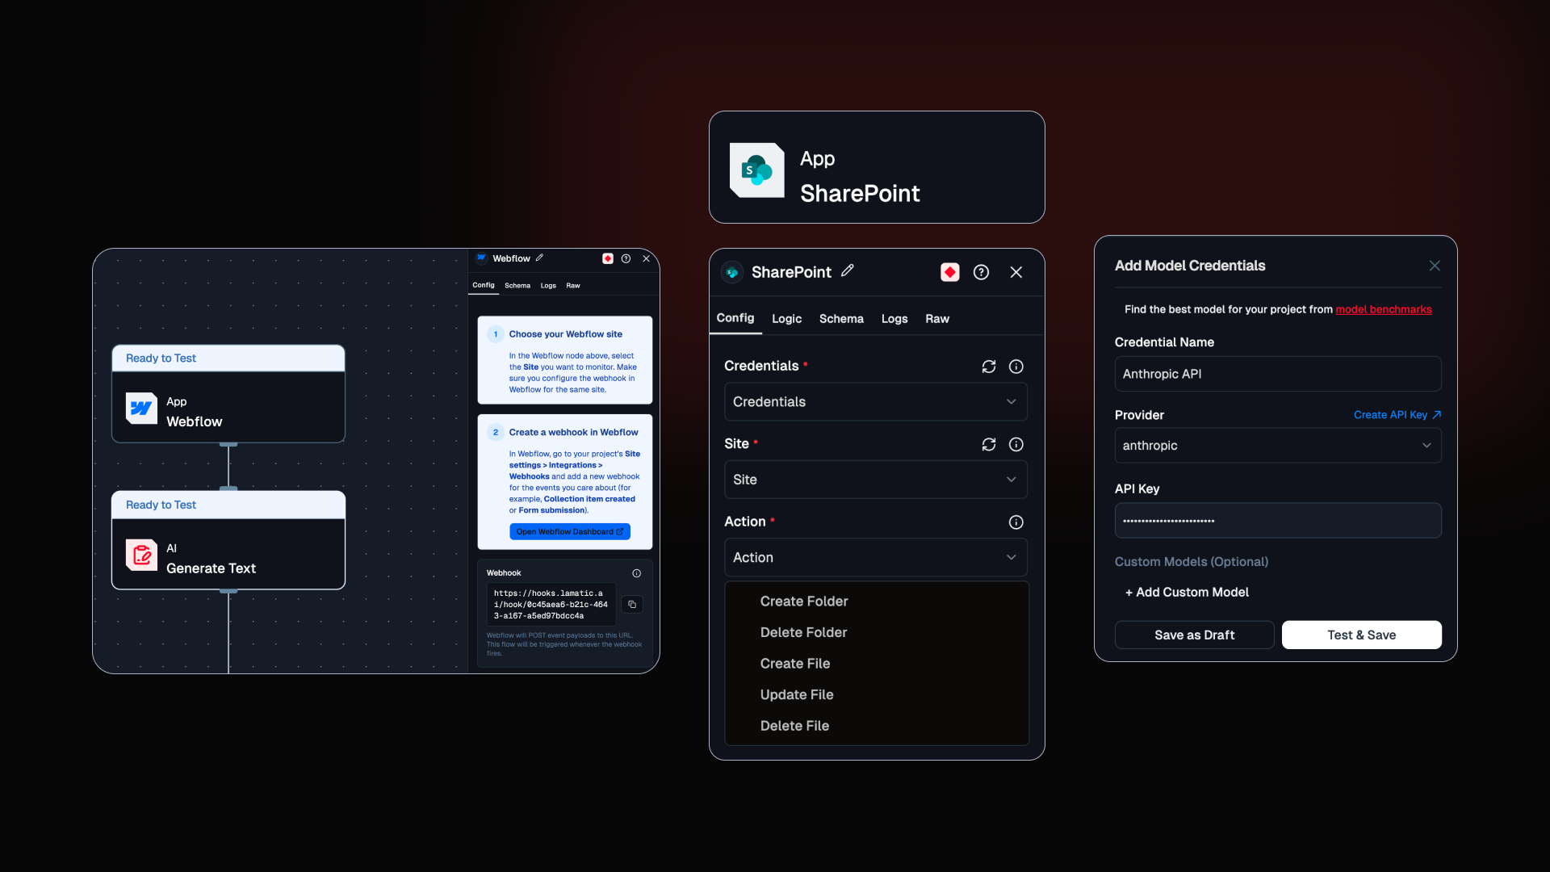Click the Open Webflow Dashboard button
Screen dimensions: 1550x872
[569, 532]
